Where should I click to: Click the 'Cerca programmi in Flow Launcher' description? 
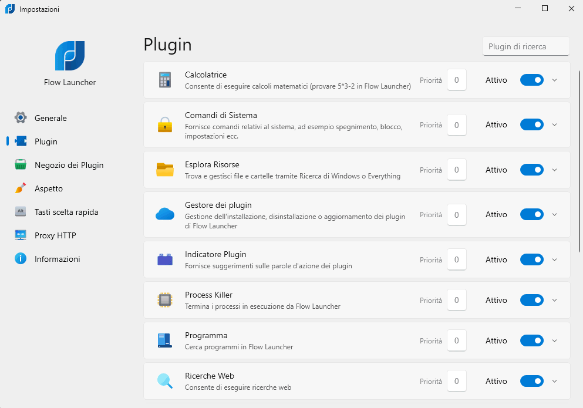[239, 346]
